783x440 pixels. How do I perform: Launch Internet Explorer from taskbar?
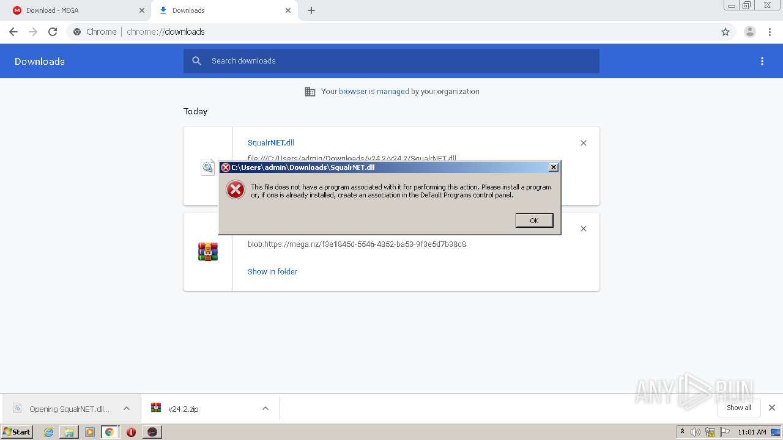click(49, 432)
